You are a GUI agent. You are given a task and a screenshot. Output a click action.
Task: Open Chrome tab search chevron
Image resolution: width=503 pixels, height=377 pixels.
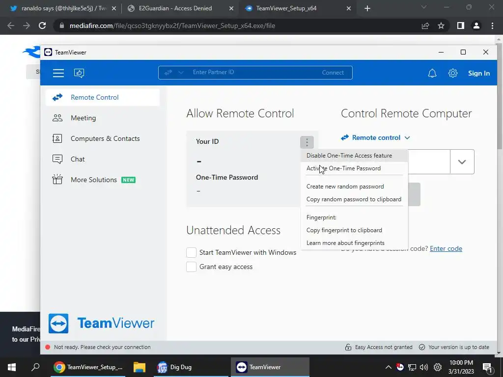424,7
